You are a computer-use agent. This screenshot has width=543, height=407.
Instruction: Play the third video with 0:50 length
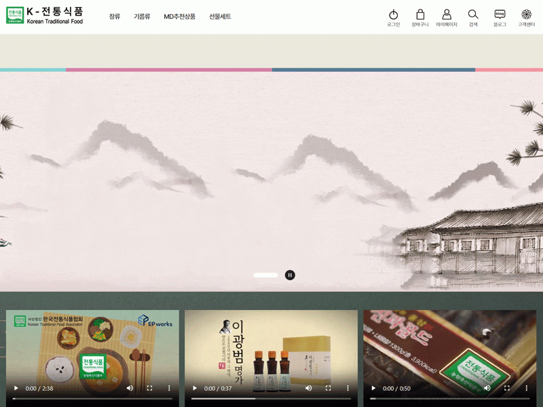[373, 389]
